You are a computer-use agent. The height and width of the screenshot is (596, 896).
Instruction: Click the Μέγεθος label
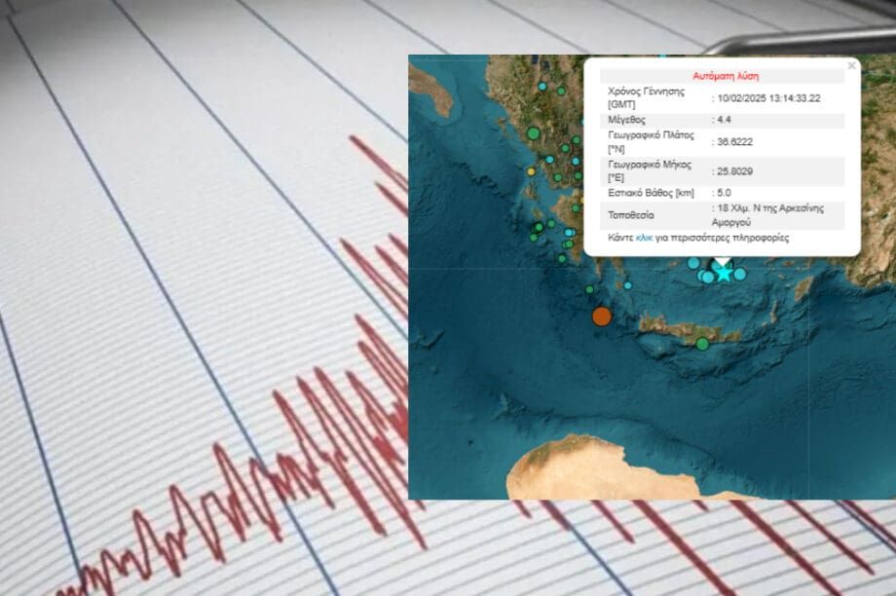pos(627,120)
